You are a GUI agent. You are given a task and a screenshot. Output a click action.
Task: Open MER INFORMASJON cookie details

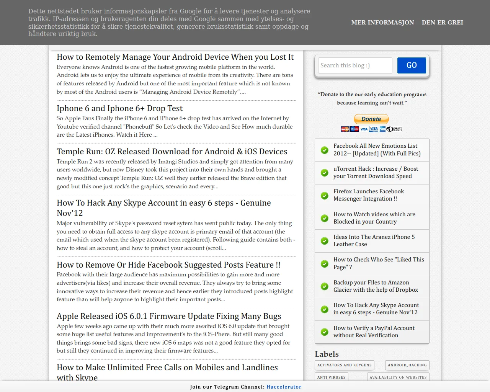click(383, 23)
